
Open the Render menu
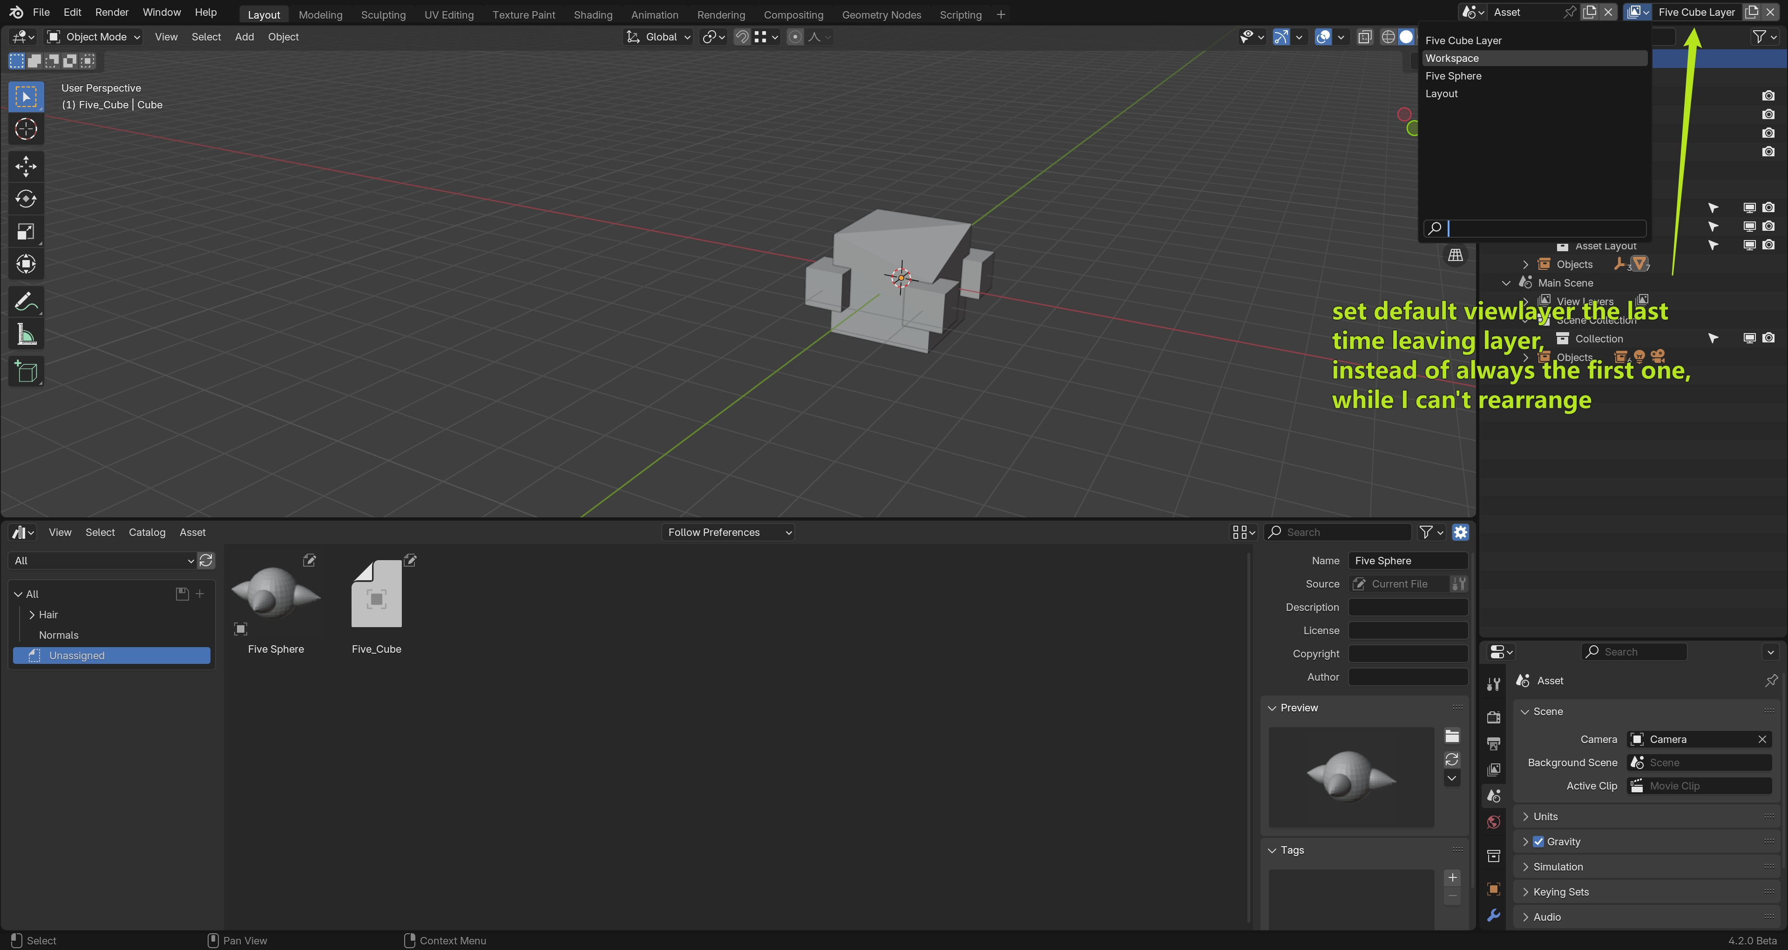pyautogui.click(x=112, y=13)
